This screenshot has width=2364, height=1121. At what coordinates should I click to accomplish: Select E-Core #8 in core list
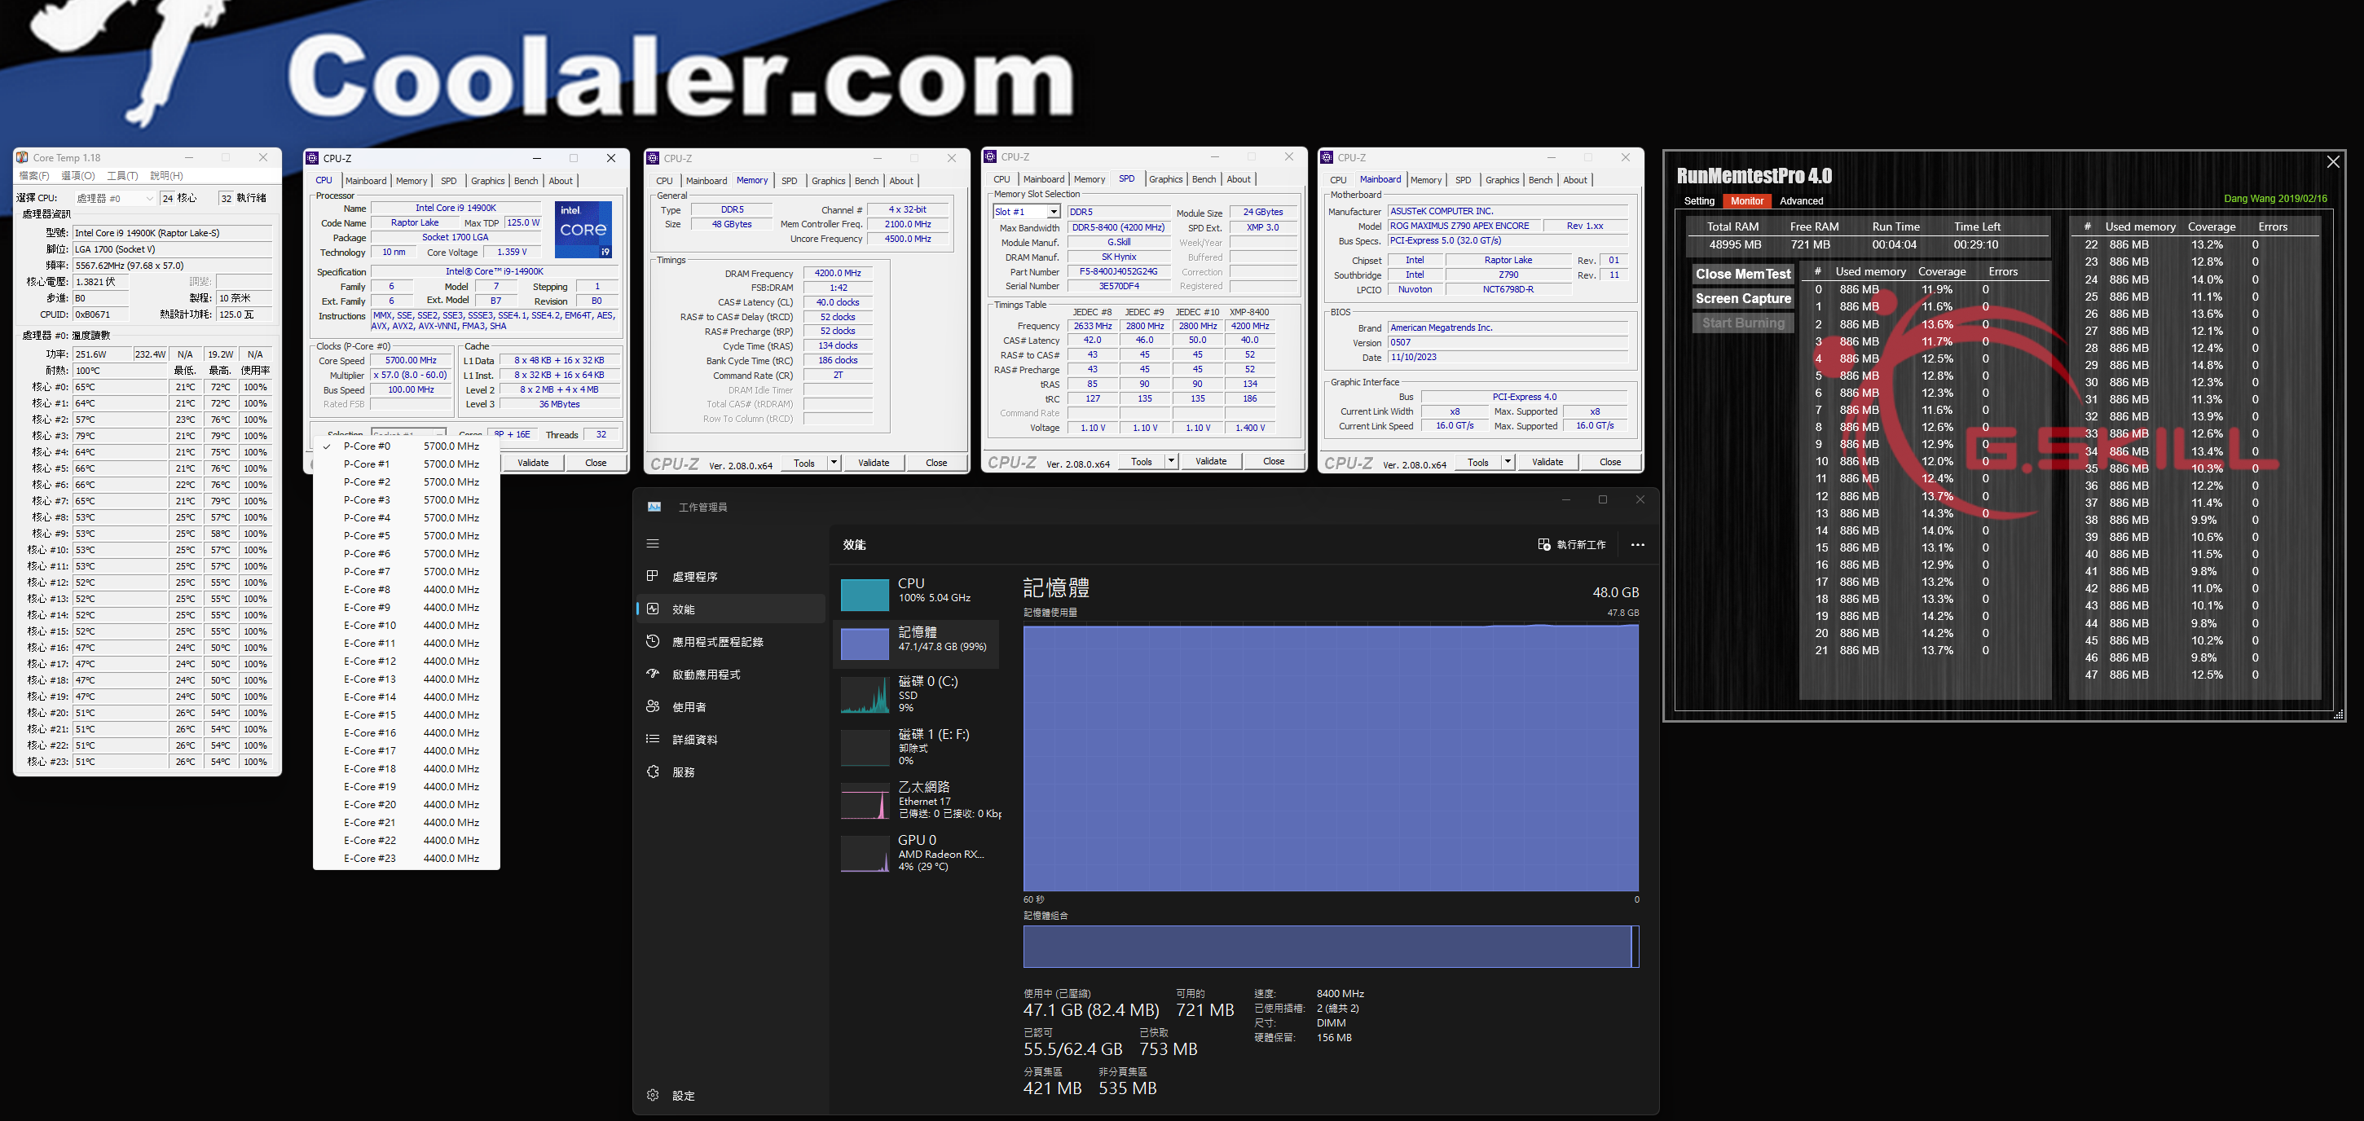pos(406,589)
